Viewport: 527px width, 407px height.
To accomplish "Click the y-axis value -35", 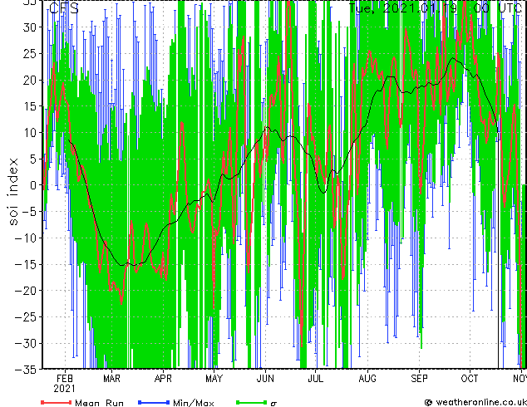I will tap(26, 370).
